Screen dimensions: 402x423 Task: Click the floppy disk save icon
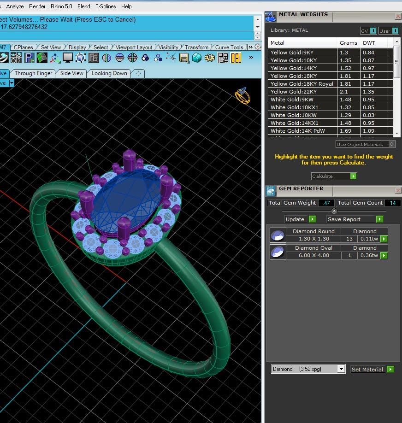click(184, 58)
